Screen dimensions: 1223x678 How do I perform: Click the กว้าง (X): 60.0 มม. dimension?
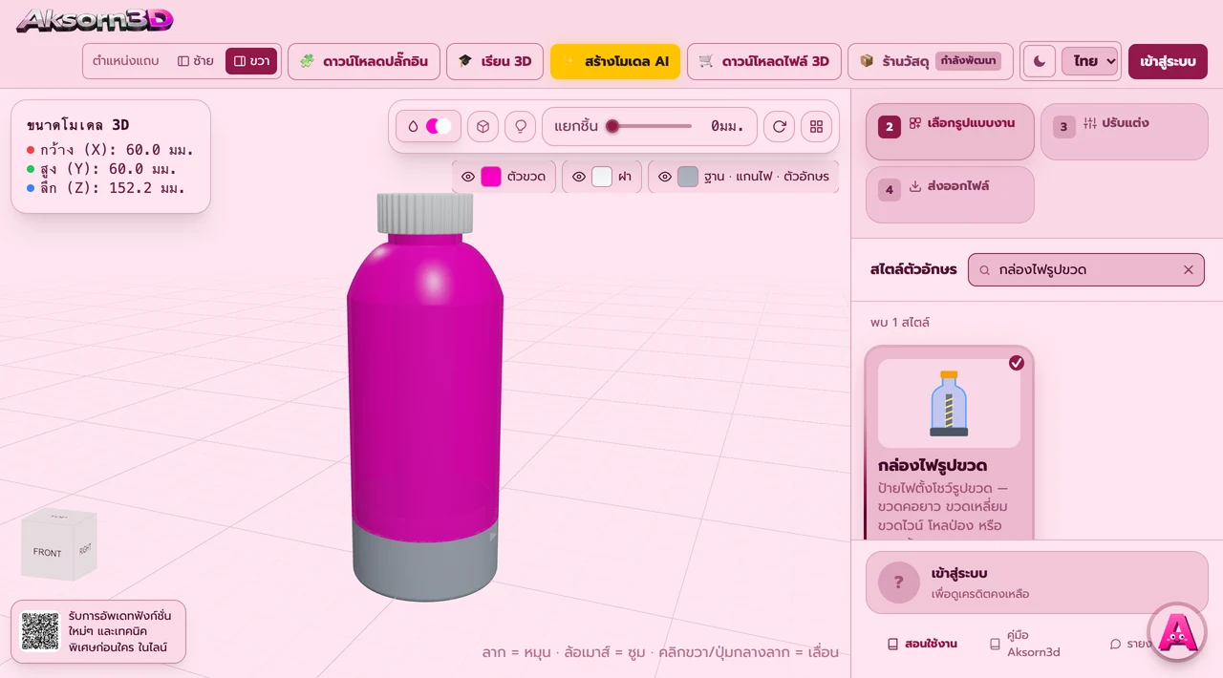[111, 150]
